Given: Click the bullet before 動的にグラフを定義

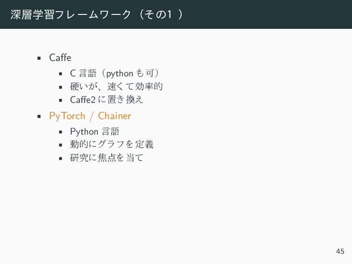Looking at the screenshot, I should click(x=61, y=145).
